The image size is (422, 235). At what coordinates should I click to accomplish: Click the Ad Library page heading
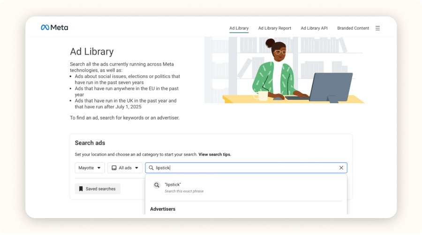click(92, 52)
